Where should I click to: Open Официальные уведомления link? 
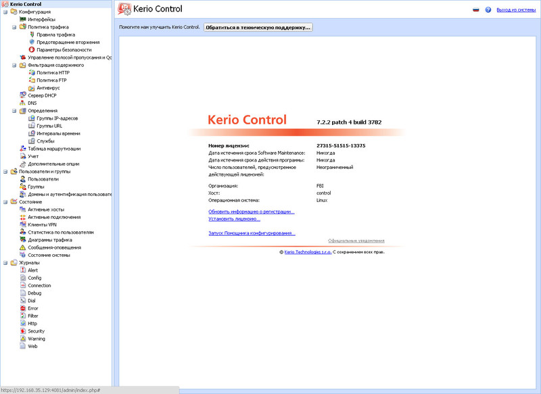(x=356, y=241)
